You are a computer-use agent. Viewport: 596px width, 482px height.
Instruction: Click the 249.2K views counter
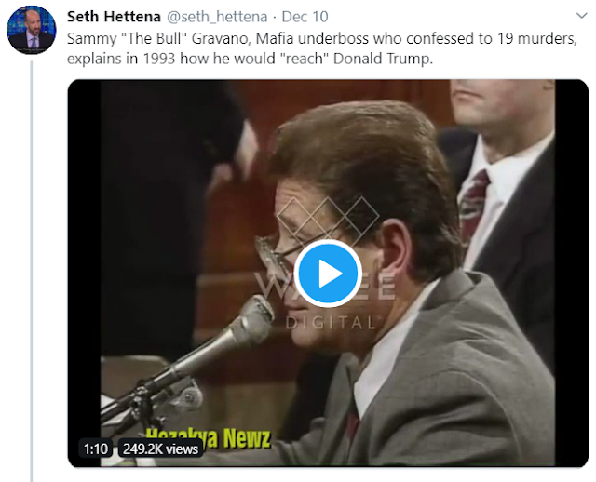[x=160, y=449]
